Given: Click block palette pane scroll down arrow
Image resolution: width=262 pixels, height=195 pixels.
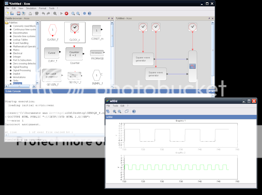Looking at the screenshot, I should point(112,86).
